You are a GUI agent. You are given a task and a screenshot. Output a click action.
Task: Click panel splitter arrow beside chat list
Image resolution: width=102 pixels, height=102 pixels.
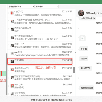(x=75, y=52)
